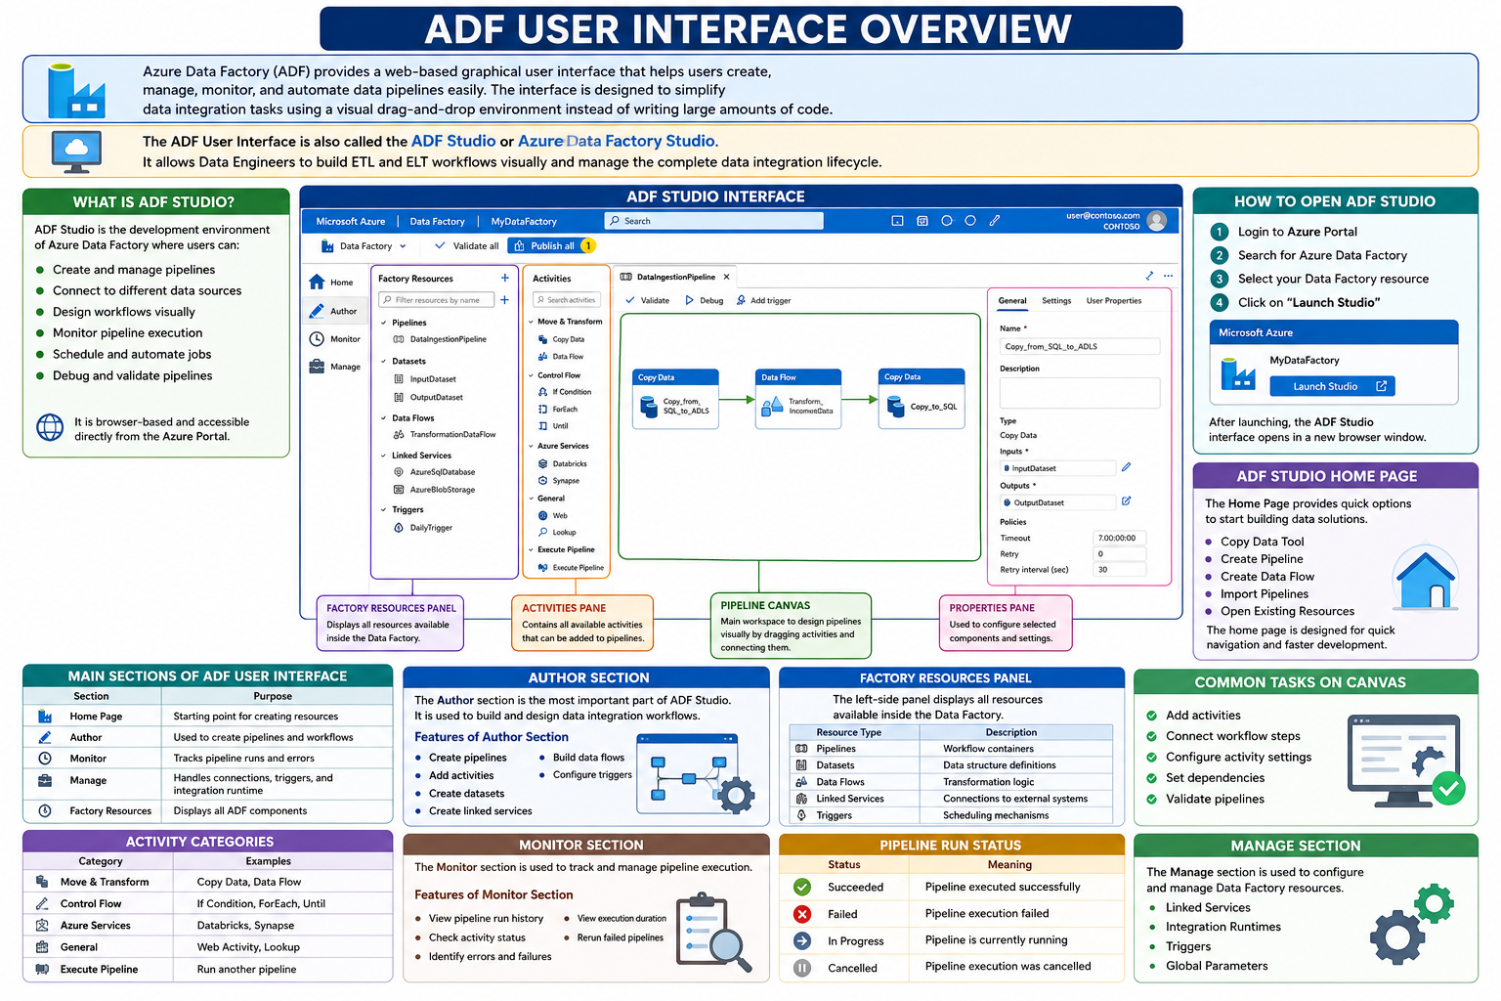Viewport: 1501px width, 1001px height.
Task: Collapse the Move & Transform activities group
Action: (x=531, y=322)
